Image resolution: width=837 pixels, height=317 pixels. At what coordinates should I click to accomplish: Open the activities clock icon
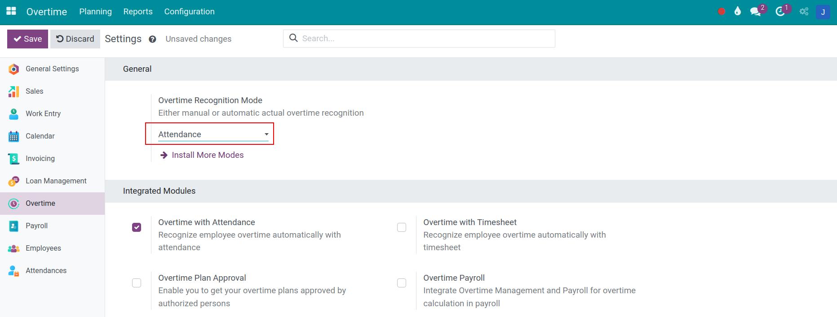point(780,12)
